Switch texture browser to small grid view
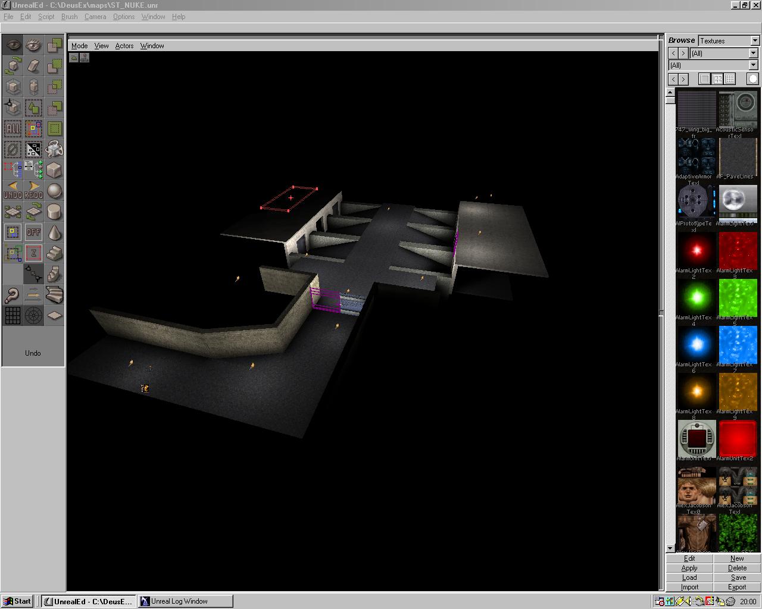The width and height of the screenshot is (762, 609). (x=730, y=79)
